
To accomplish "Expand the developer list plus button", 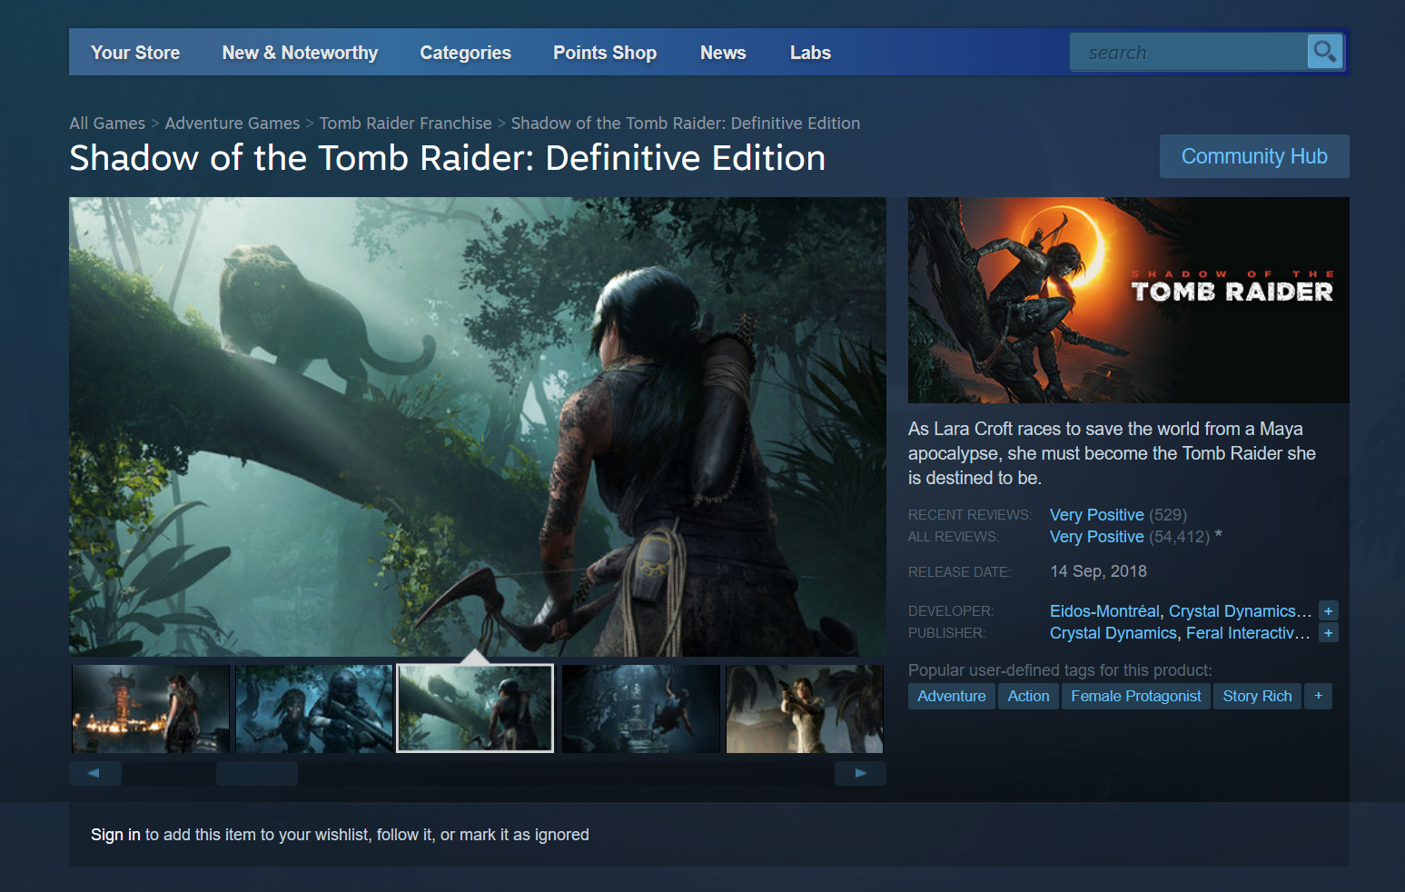I will click(x=1329, y=611).
